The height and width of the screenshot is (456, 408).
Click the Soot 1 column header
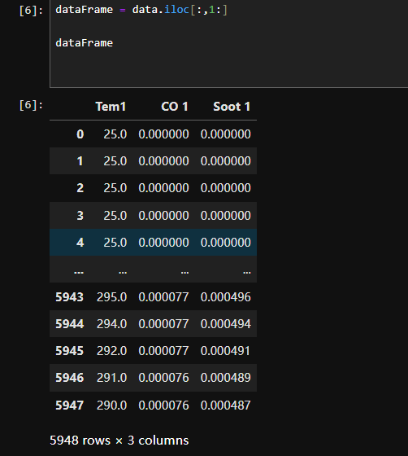coord(232,107)
